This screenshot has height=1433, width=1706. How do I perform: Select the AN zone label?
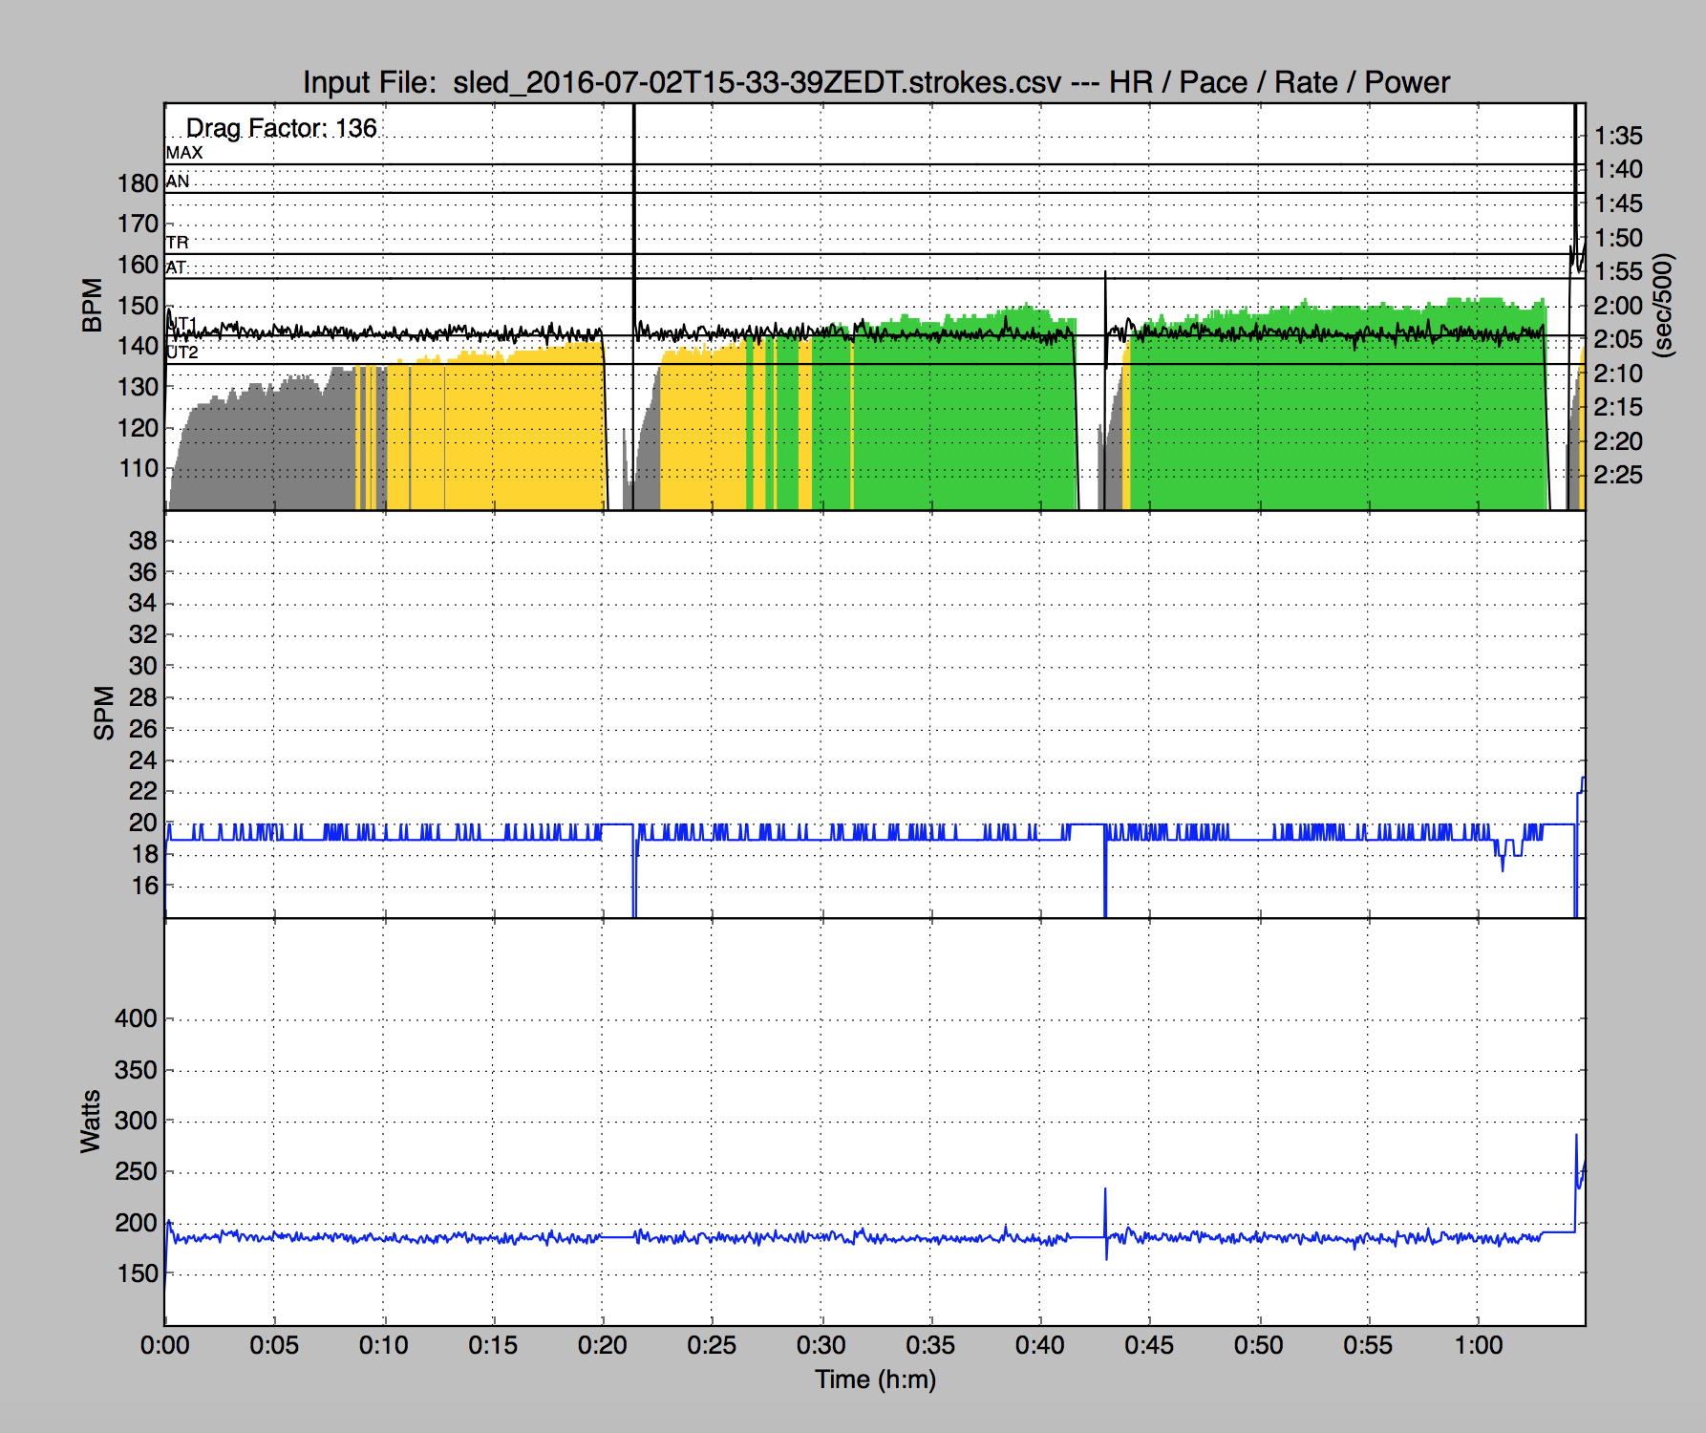[x=178, y=182]
